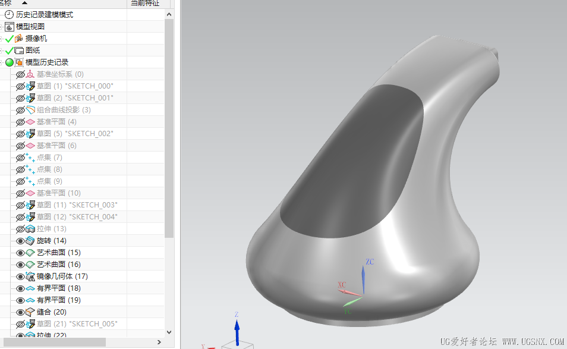
Task: Click the blue ZC axis of the WCS
Action: pyautogui.click(x=363, y=280)
